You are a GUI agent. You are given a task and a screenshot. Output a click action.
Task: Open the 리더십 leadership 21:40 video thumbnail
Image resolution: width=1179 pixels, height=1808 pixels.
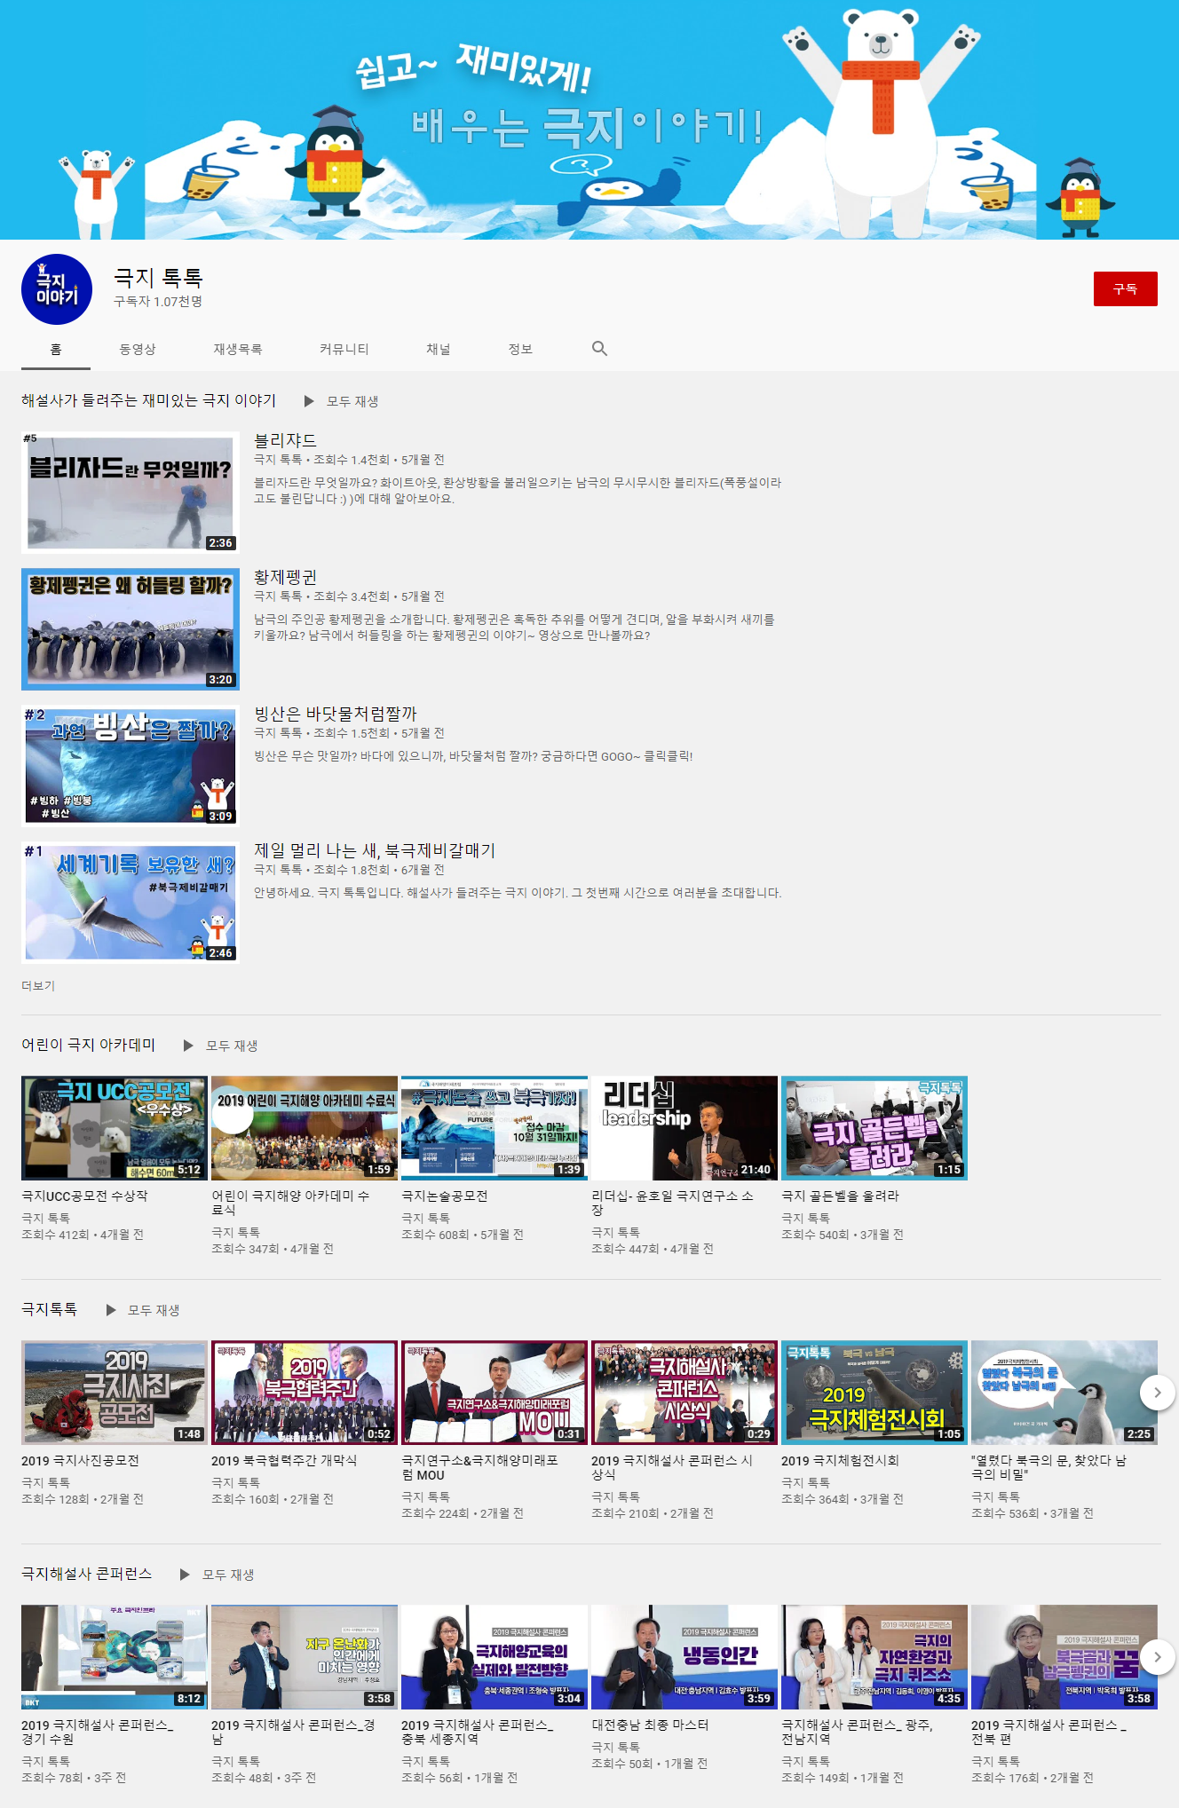click(684, 1128)
